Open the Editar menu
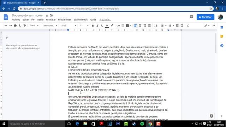Image resolution: width=226 pixels, height=127 pixels. click(x=25, y=20)
